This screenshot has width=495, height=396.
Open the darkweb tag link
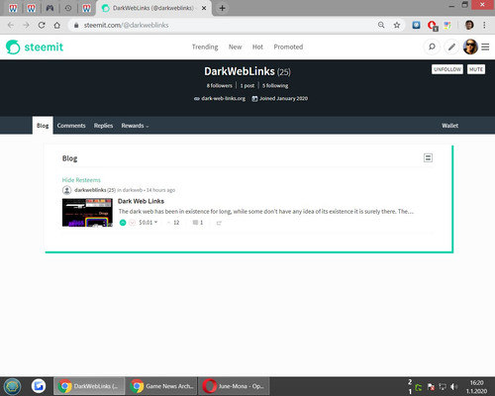133,190
